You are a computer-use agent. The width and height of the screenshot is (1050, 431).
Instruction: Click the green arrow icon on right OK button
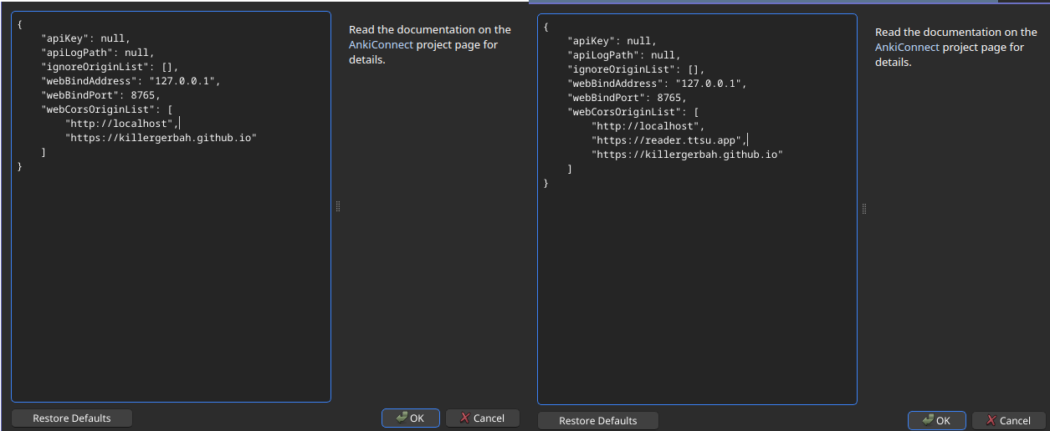click(928, 420)
